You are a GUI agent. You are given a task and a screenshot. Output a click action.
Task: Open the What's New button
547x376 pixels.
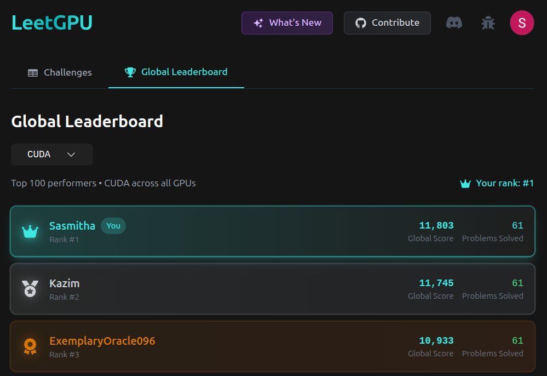(287, 23)
